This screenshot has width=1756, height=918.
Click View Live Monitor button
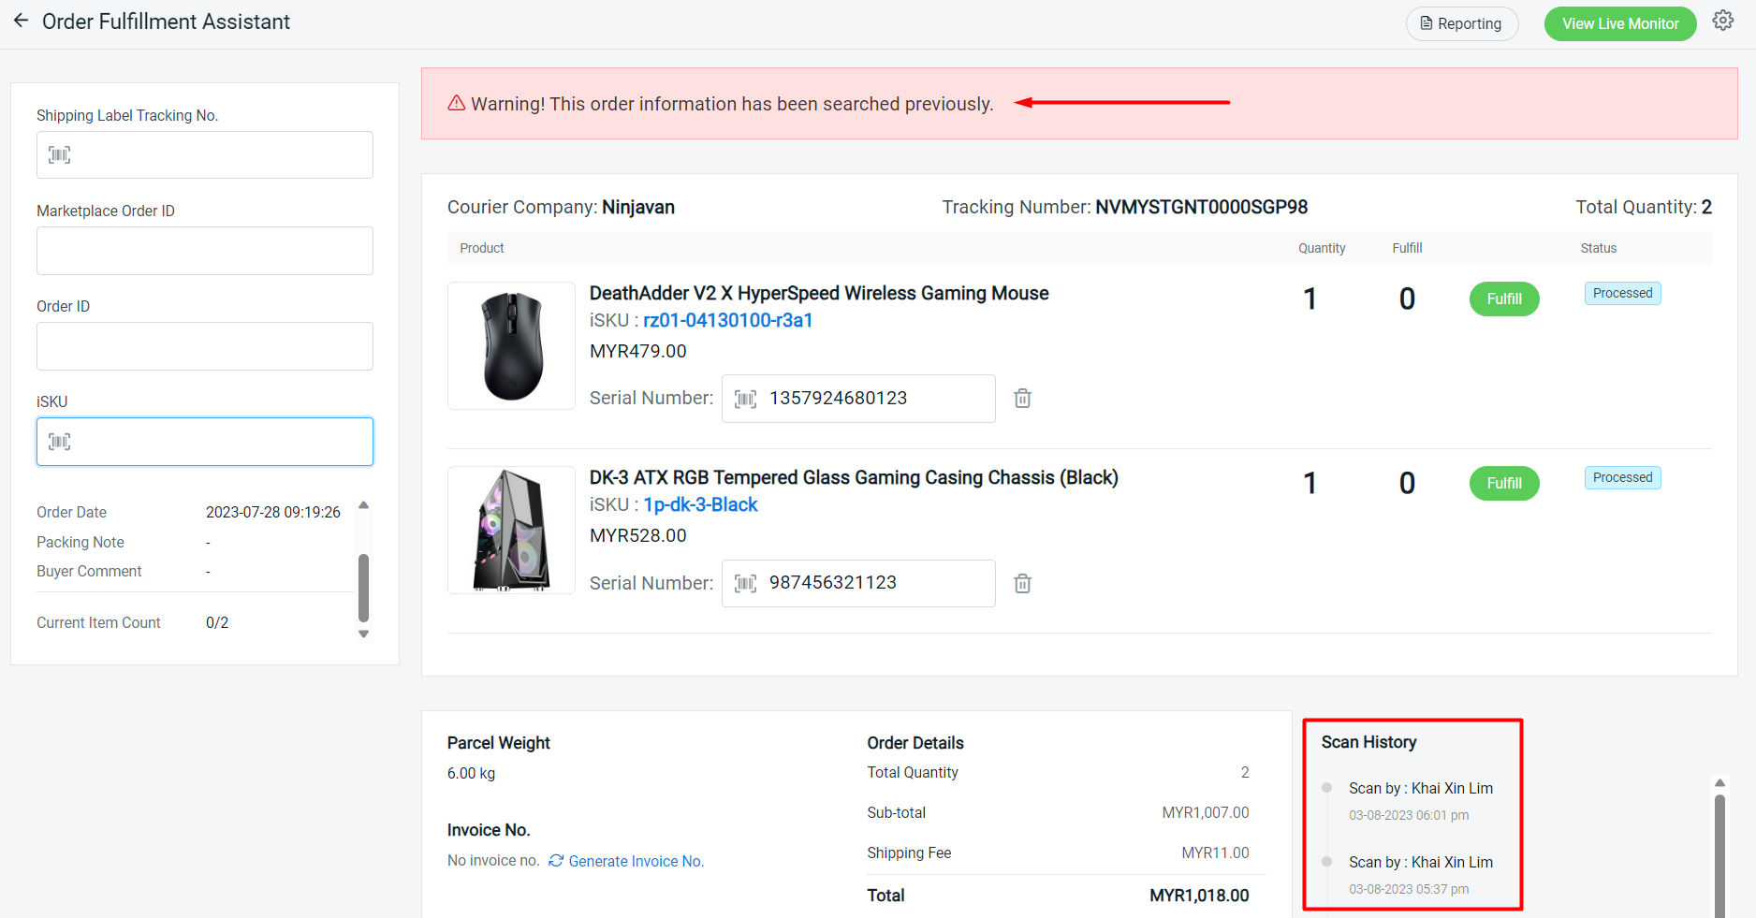tap(1619, 24)
